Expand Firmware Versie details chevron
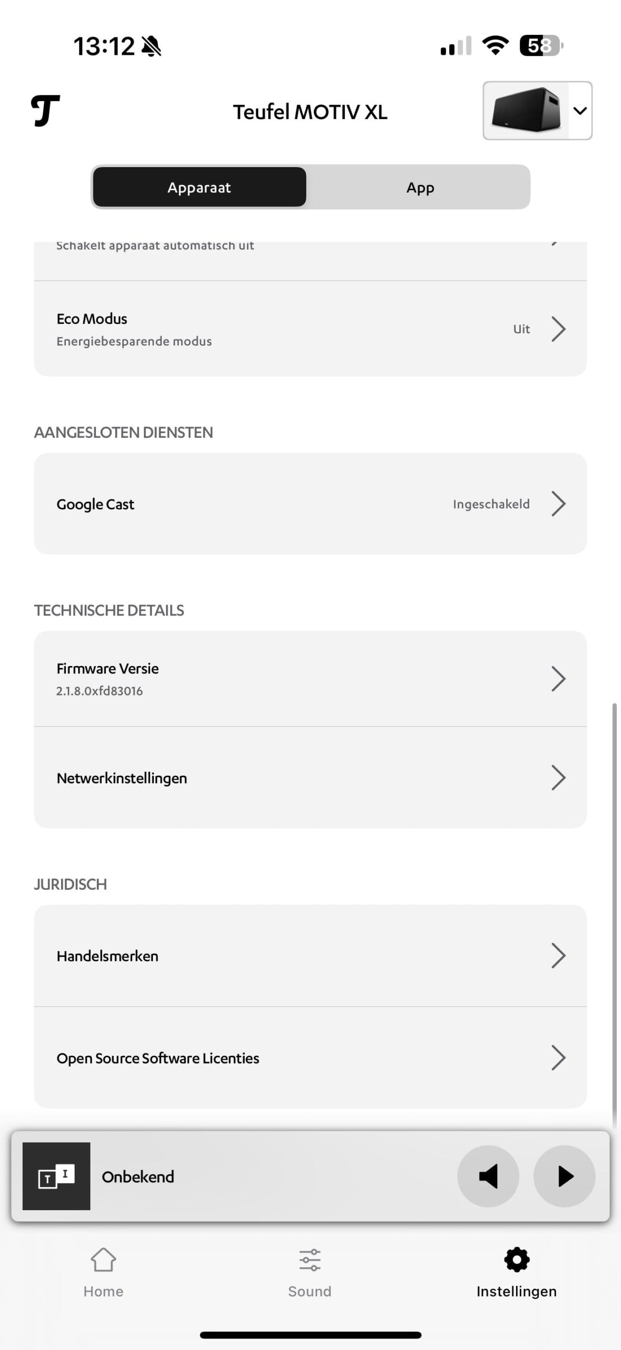 coord(558,679)
